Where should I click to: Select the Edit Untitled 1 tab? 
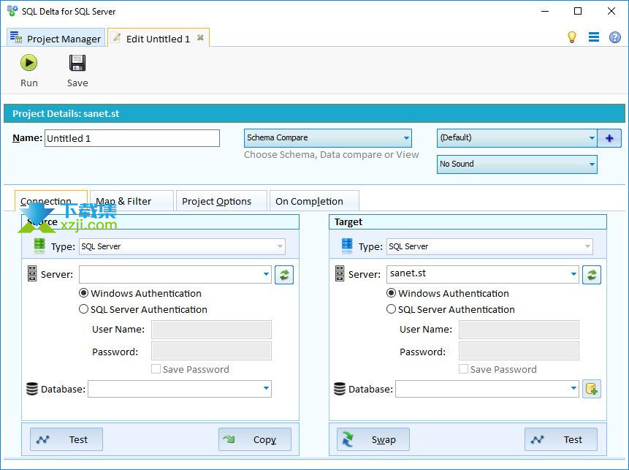pyautogui.click(x=158, y=38)
